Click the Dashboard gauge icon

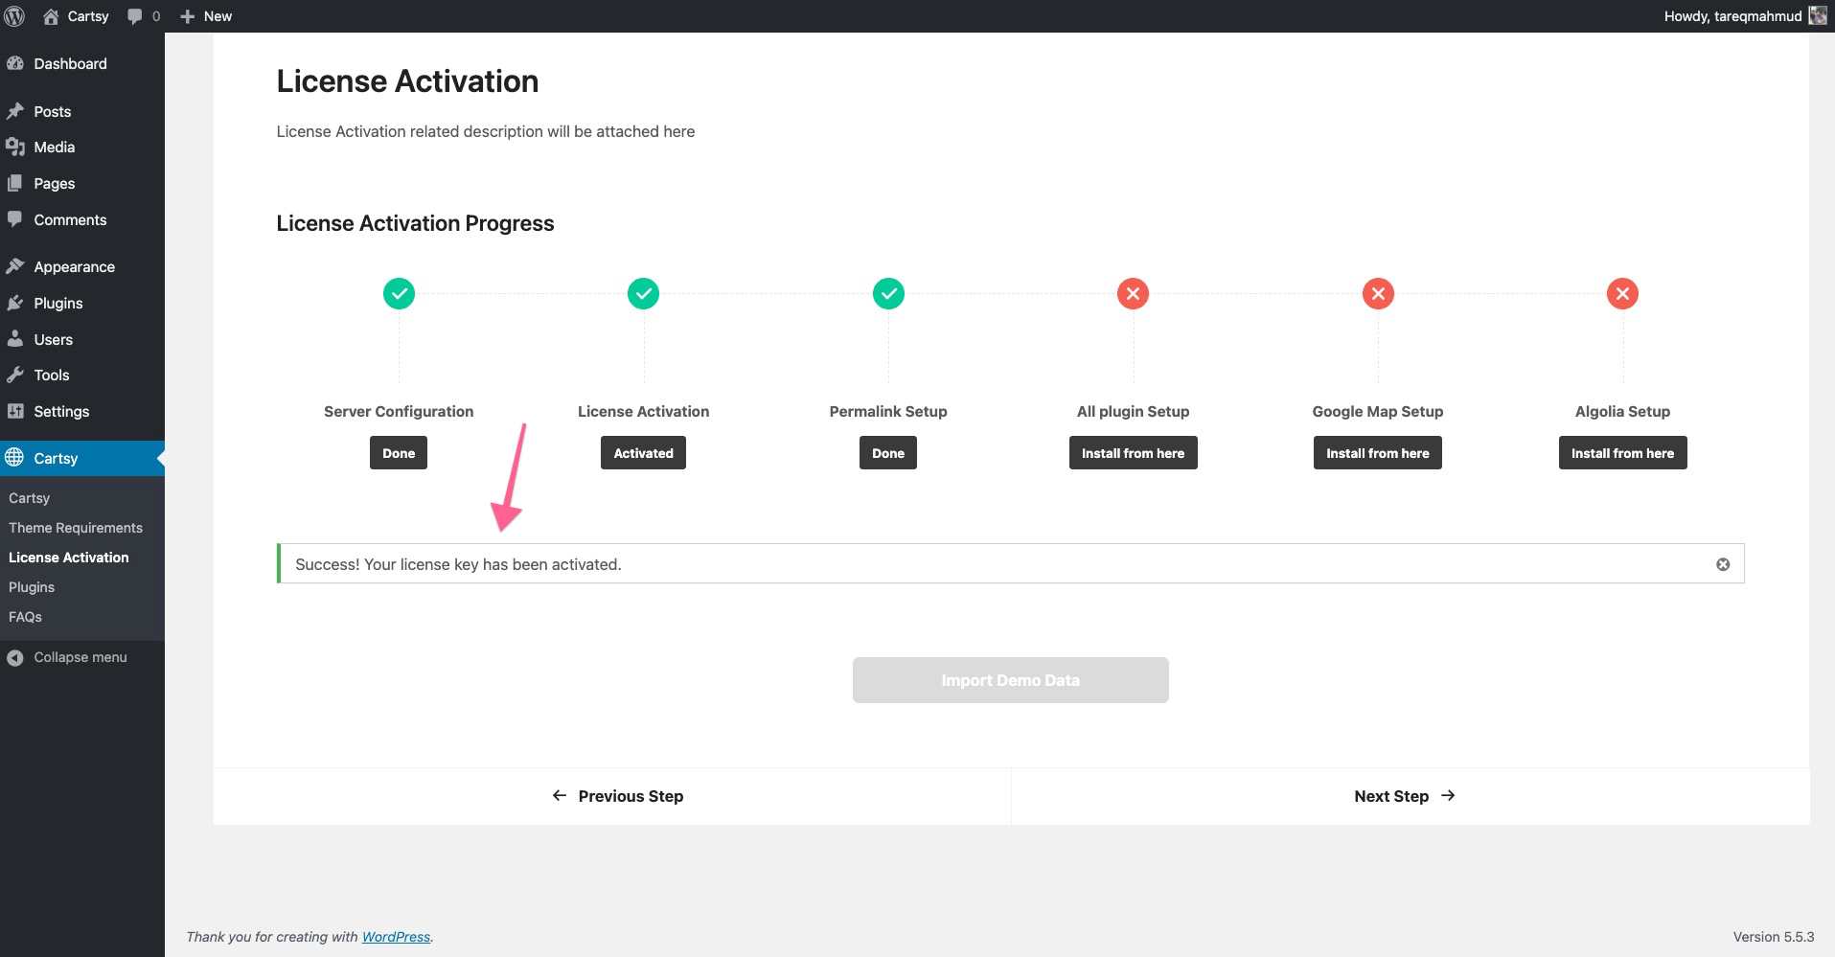tap(15, 63)
